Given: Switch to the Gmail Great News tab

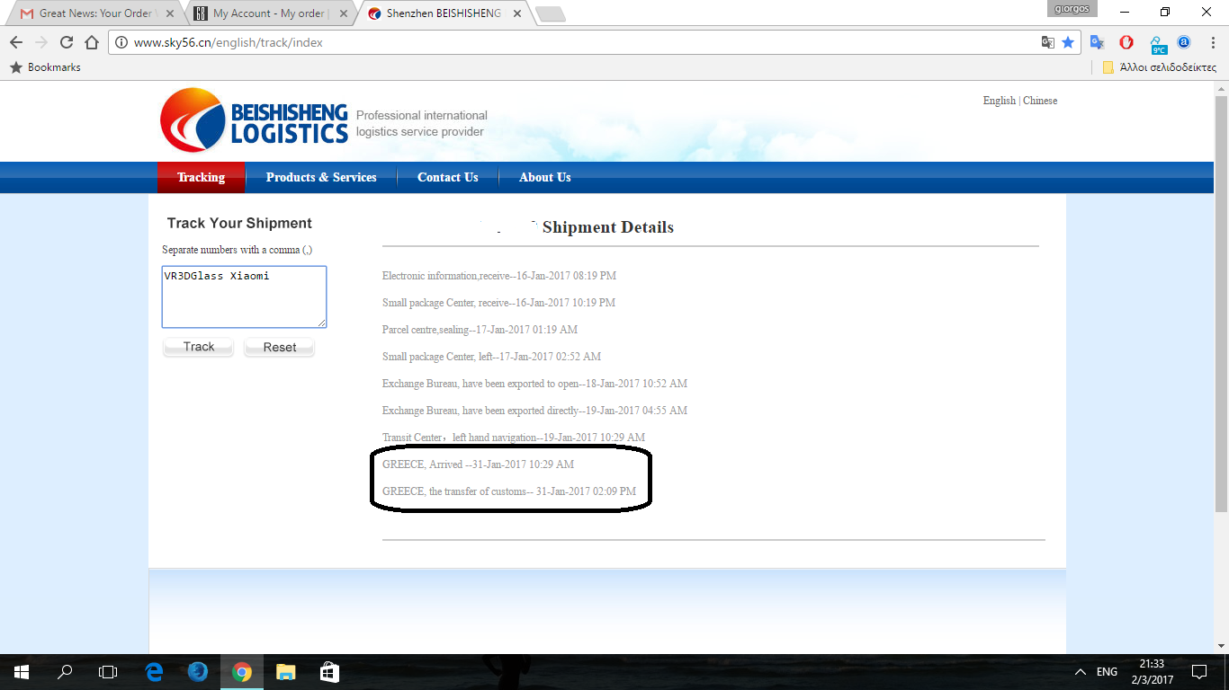Looking at the screenshot, I should (94, 13).
